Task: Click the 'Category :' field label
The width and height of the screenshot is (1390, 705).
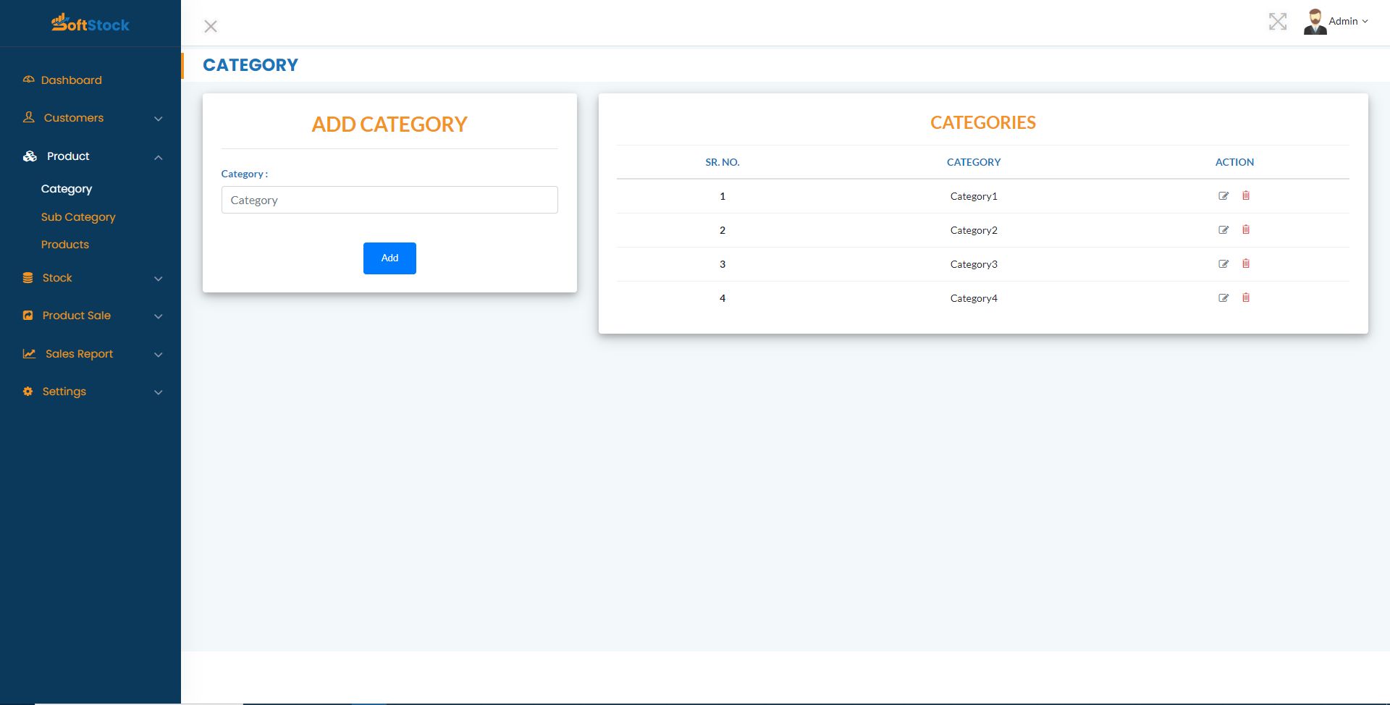Action: [x=245, y=174]
